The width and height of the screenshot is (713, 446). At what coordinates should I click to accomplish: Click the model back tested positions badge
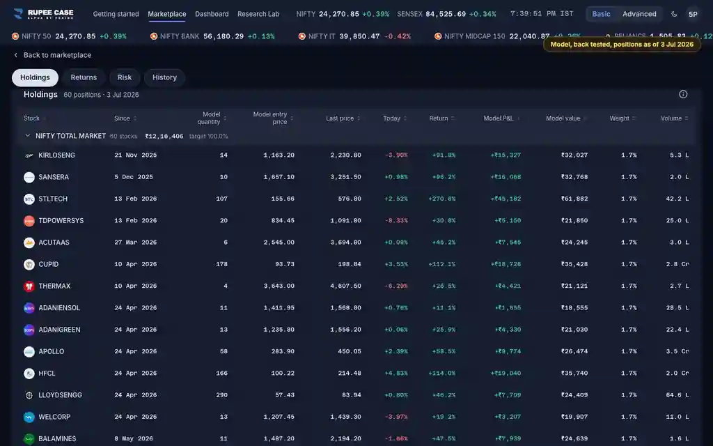pos(622,44)
